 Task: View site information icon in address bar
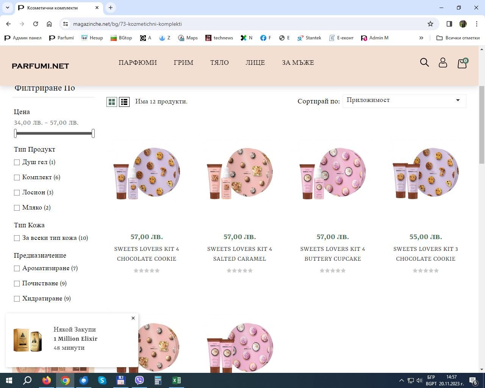click(x=66, y=24)
